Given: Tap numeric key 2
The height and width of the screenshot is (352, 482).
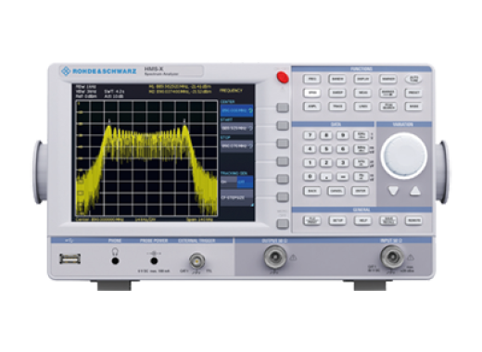Looking at the screenshot, I should [326, 163].
